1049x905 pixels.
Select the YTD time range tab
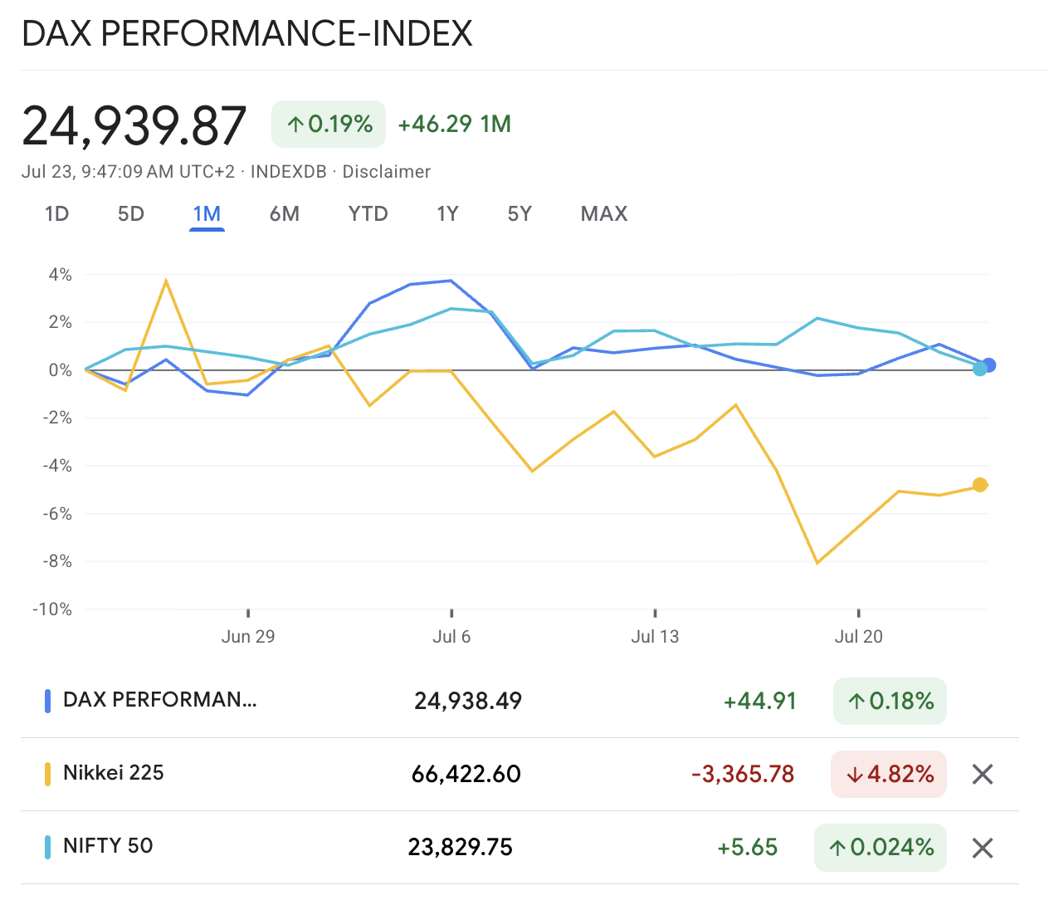click(x=368, y=214)
